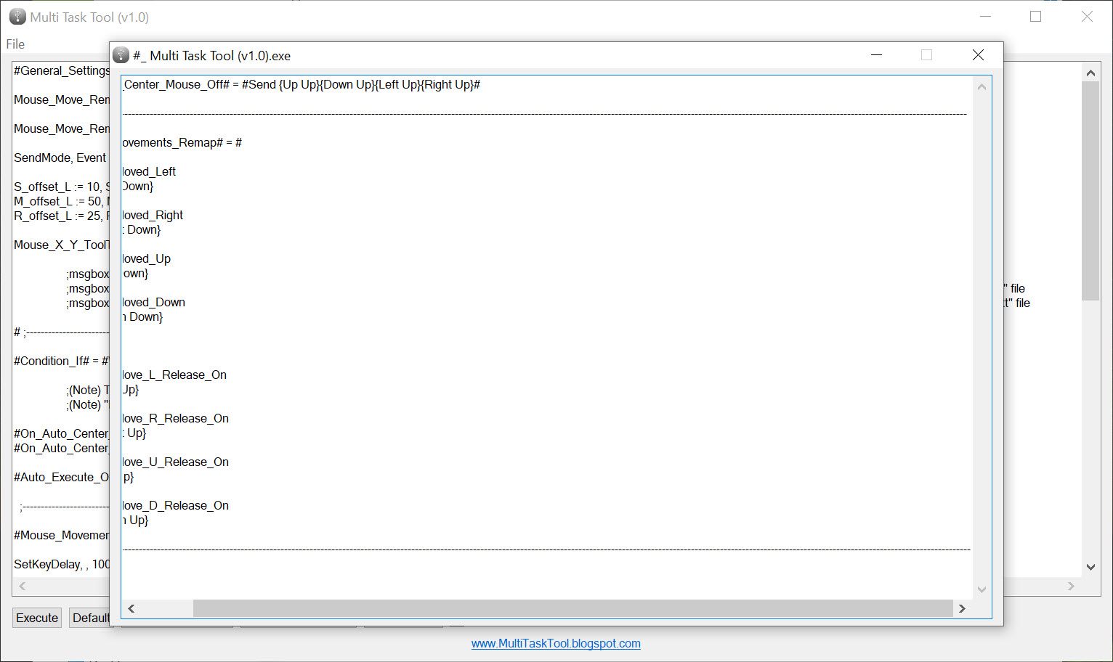1113x662 pixels.
Task: Click the popup's vertical scrollbar down arrow
Action: pos(982,589)
